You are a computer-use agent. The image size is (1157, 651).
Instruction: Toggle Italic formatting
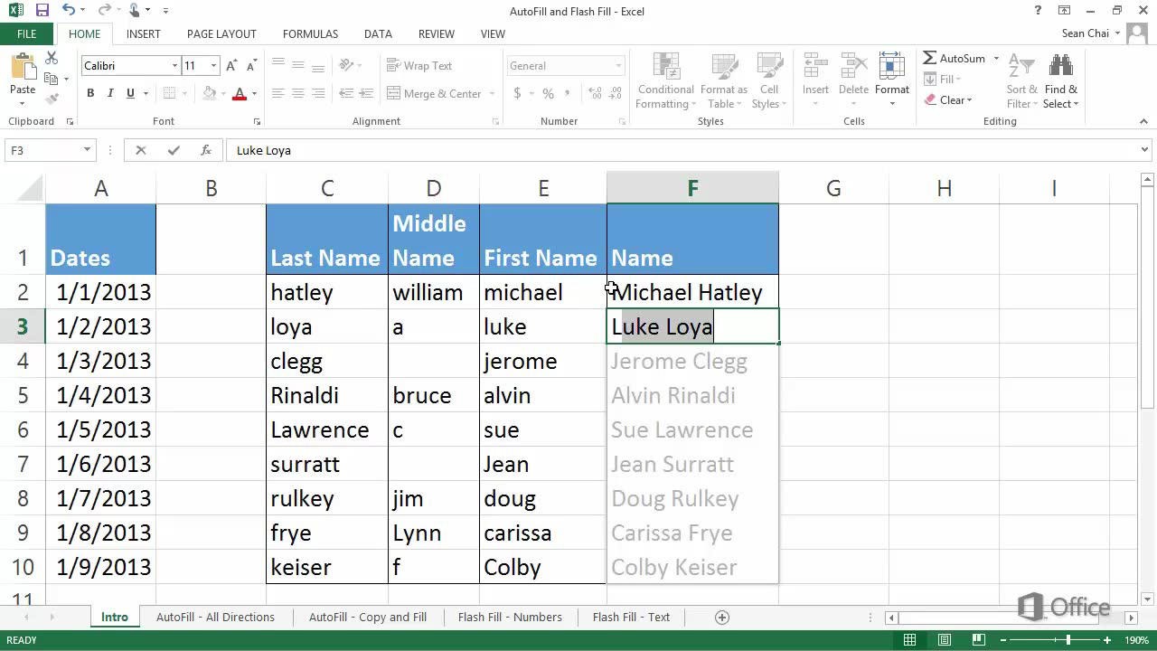(x=110, y=93)
